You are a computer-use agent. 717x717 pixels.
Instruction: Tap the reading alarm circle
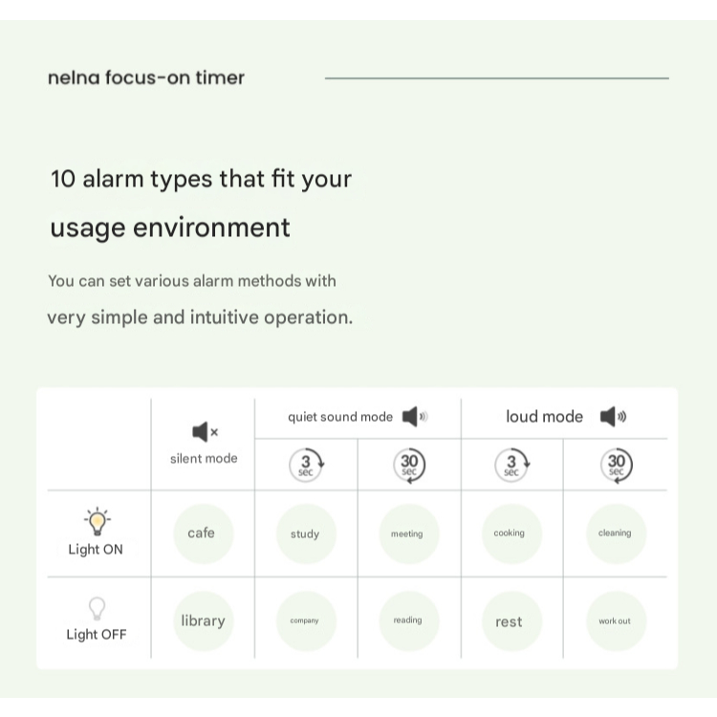(x=407, y=621)
